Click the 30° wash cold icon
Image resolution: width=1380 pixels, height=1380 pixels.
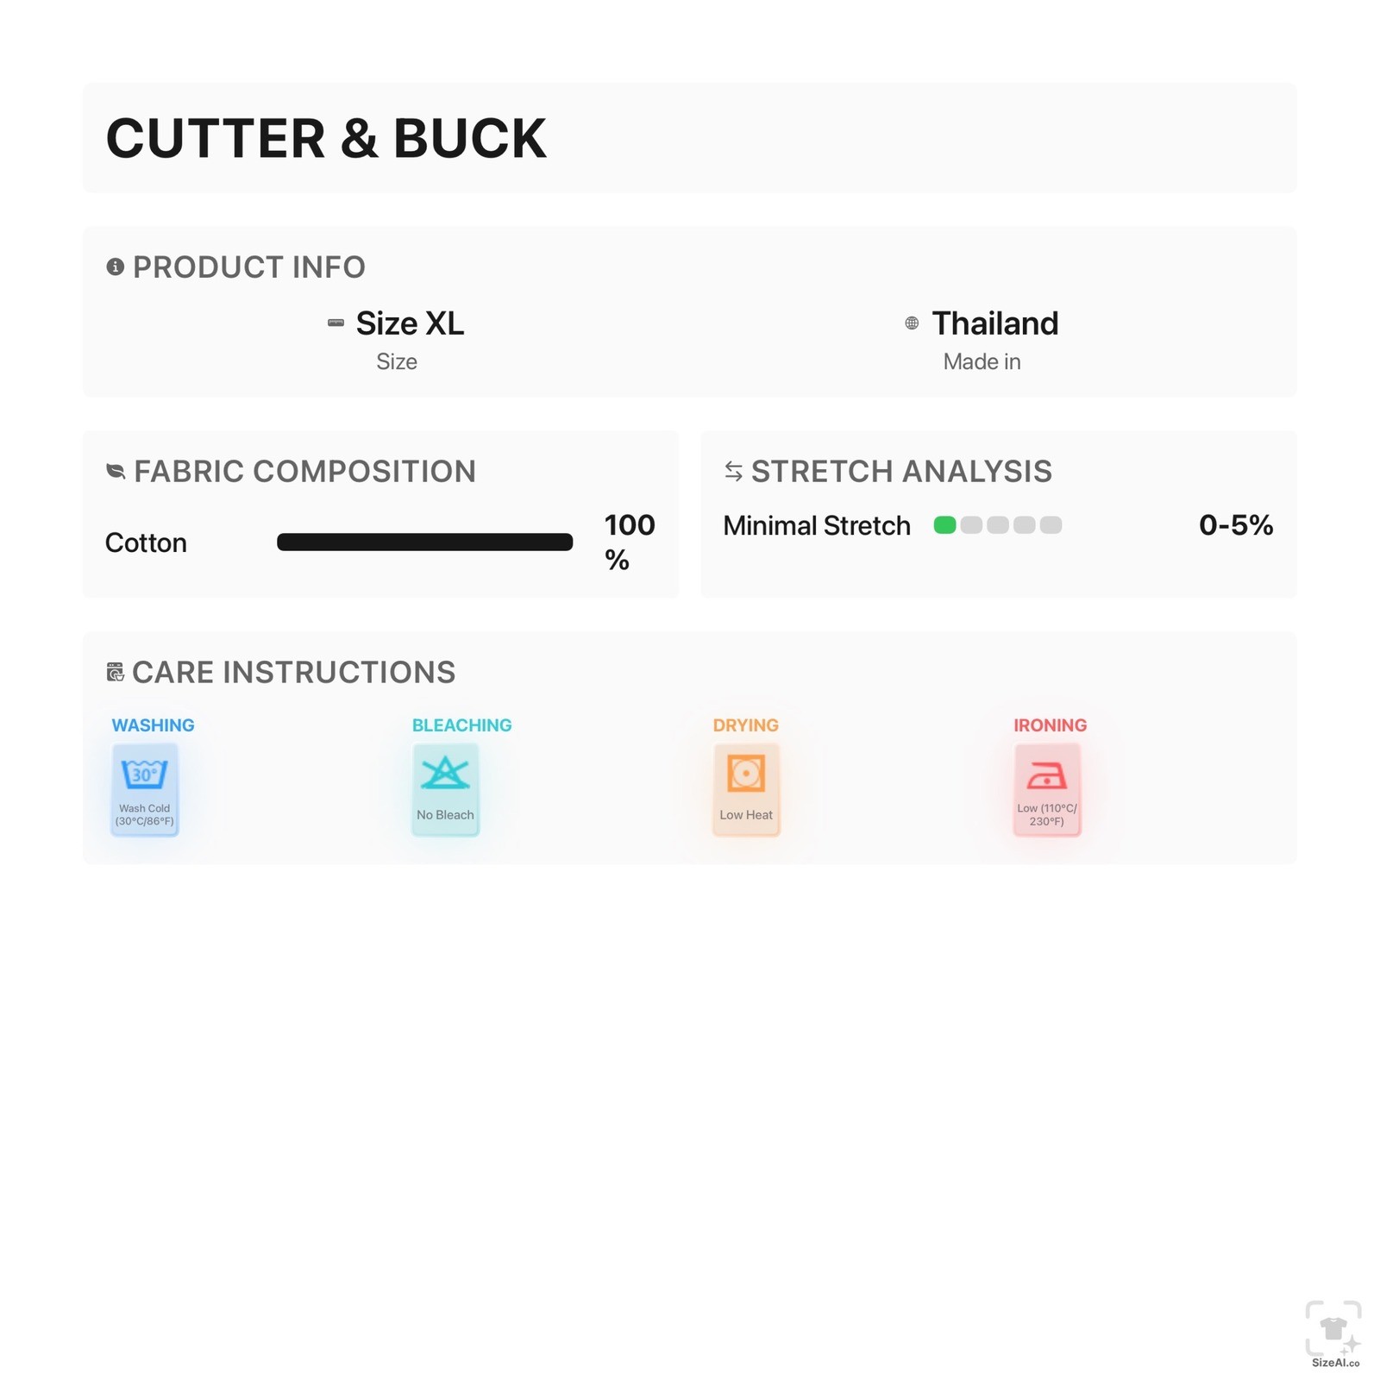(x=144, y=774)
